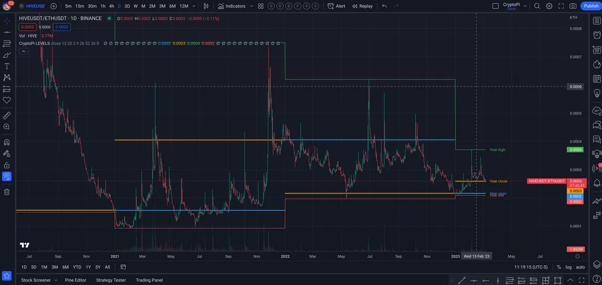Viewport: 602px width, 285px height.
Task: Select the brush drawing tool
Action: pyautogui.click(x=7, y=55)
